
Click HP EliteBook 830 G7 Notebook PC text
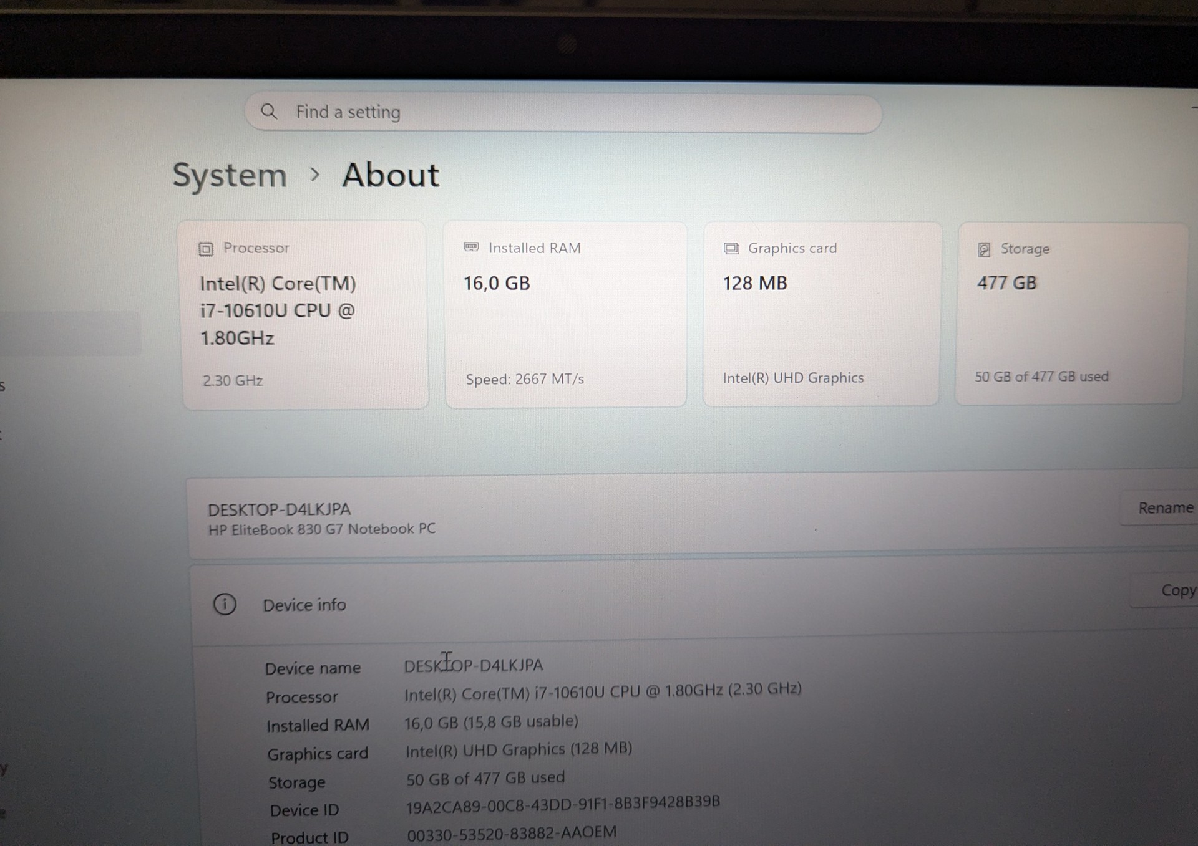tap(322, 529)
